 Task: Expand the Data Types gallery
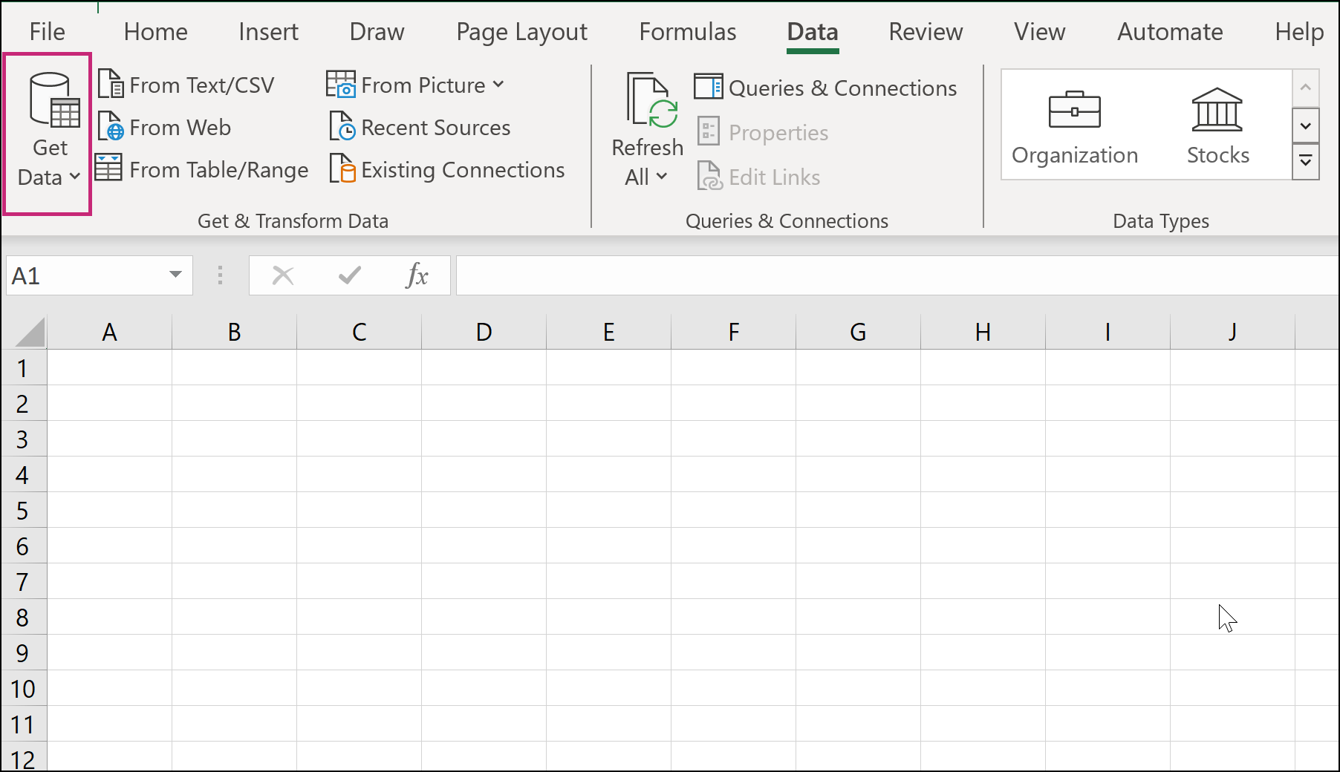[x=1305, y=161]
